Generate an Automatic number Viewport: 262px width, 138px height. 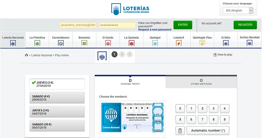[x=208, y=131]
